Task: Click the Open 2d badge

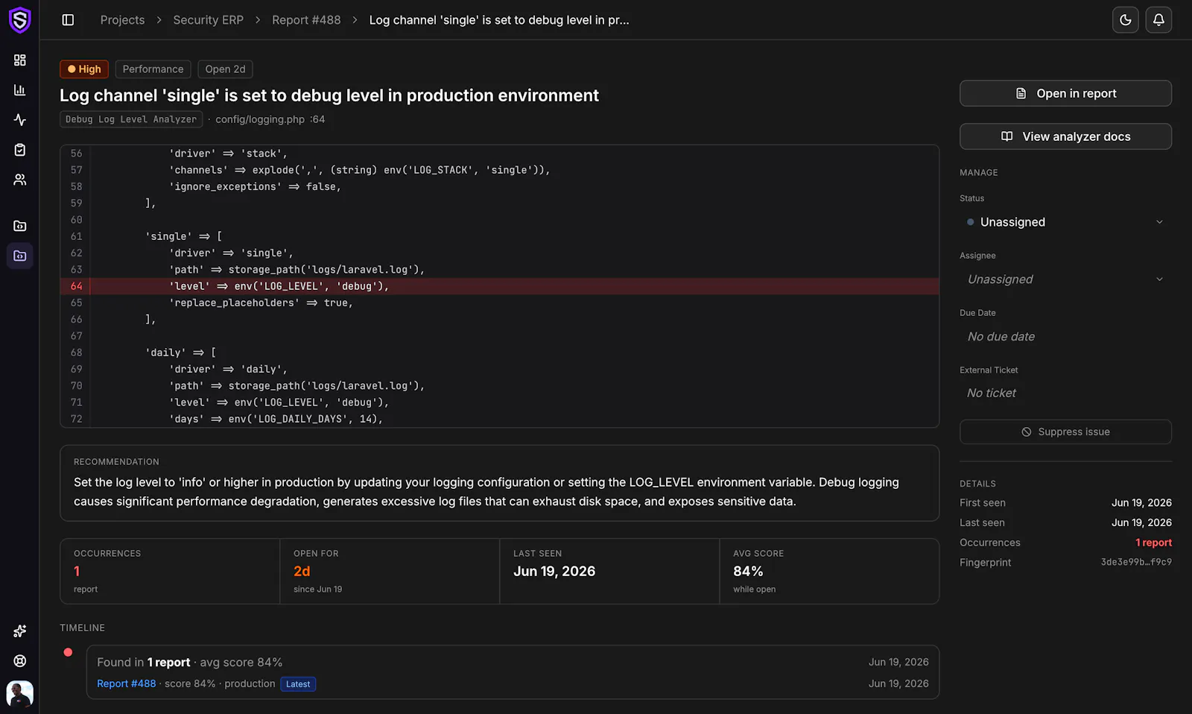Action: point(225,69)
